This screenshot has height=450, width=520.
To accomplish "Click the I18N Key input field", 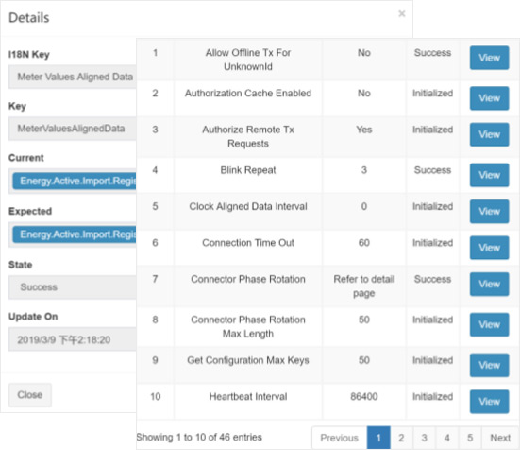I will click(73, 77).
